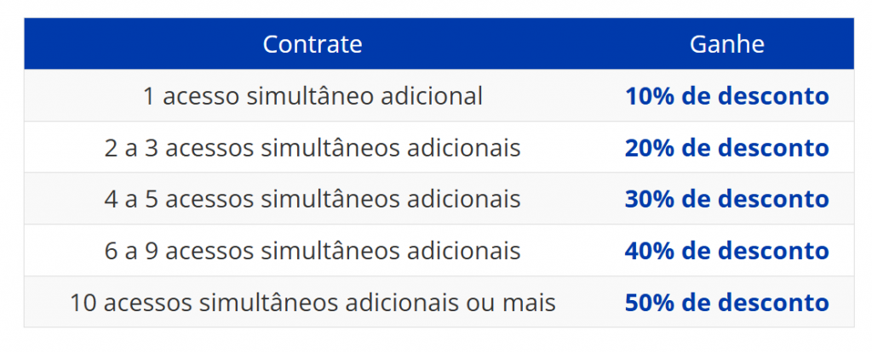The width and height of the screenshot is (872, 352).
Task: Click the word 'desconto' in the 30% row
Action: [x=773, y=199]
